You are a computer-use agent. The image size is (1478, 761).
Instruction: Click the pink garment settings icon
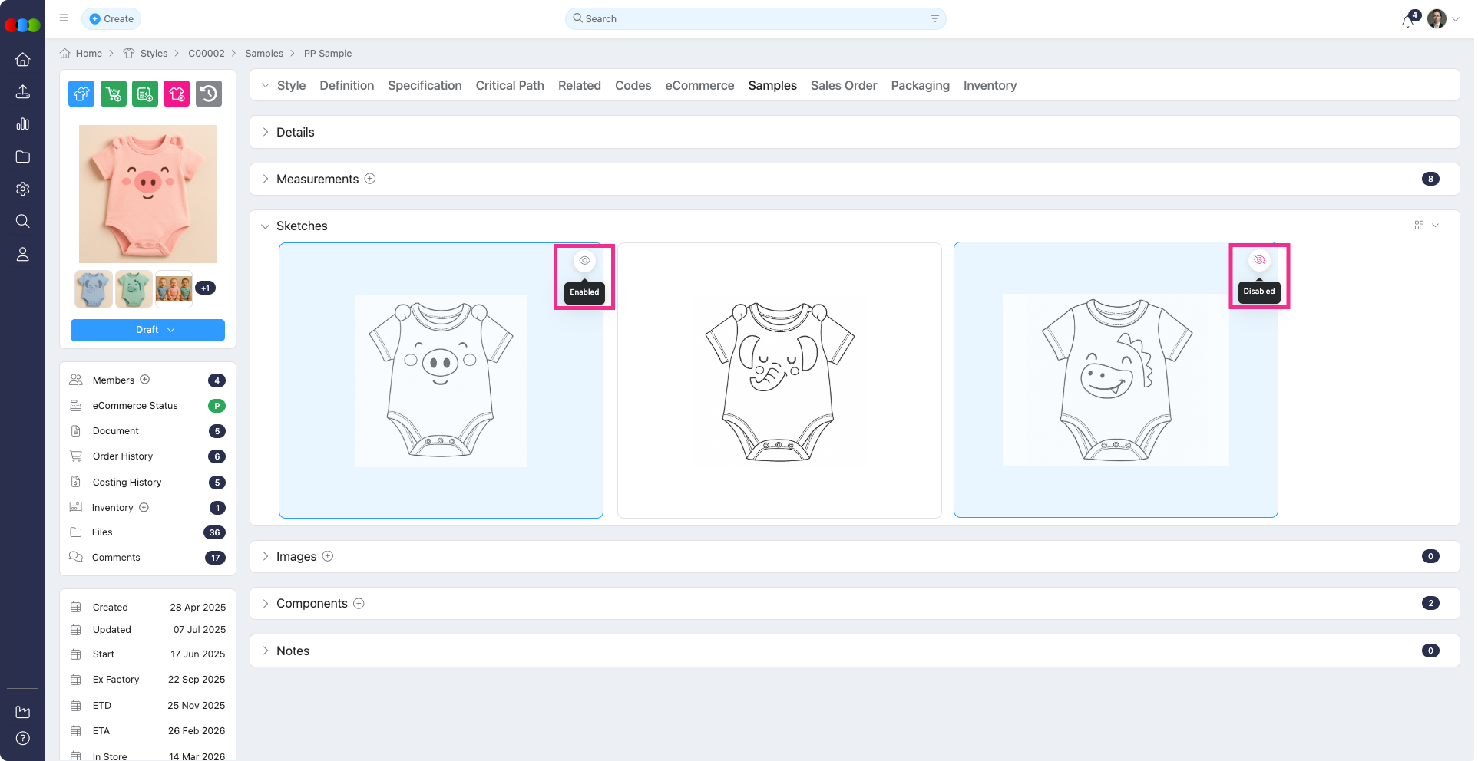[x=177, y=94]
